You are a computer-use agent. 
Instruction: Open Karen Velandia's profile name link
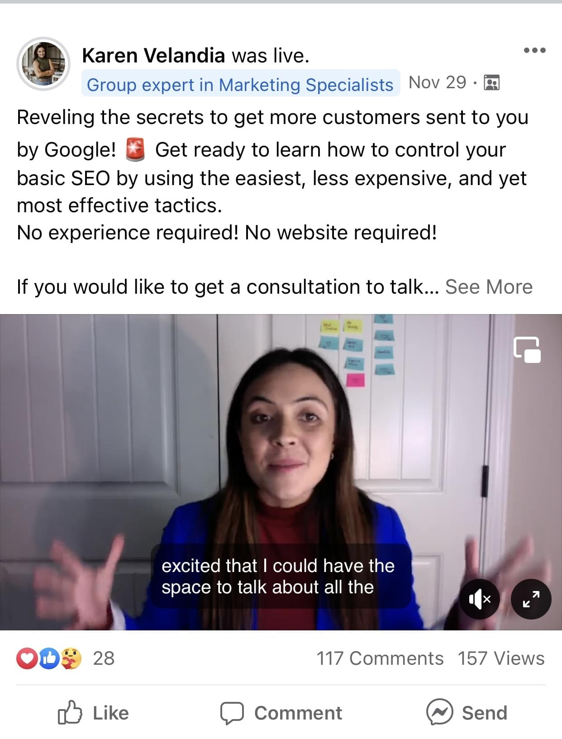coord(153,56)
